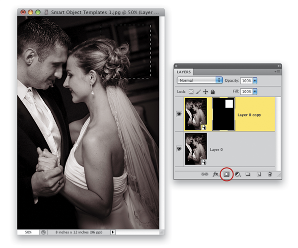Select the Layer 0 image thumbnail

click(196, 149)
